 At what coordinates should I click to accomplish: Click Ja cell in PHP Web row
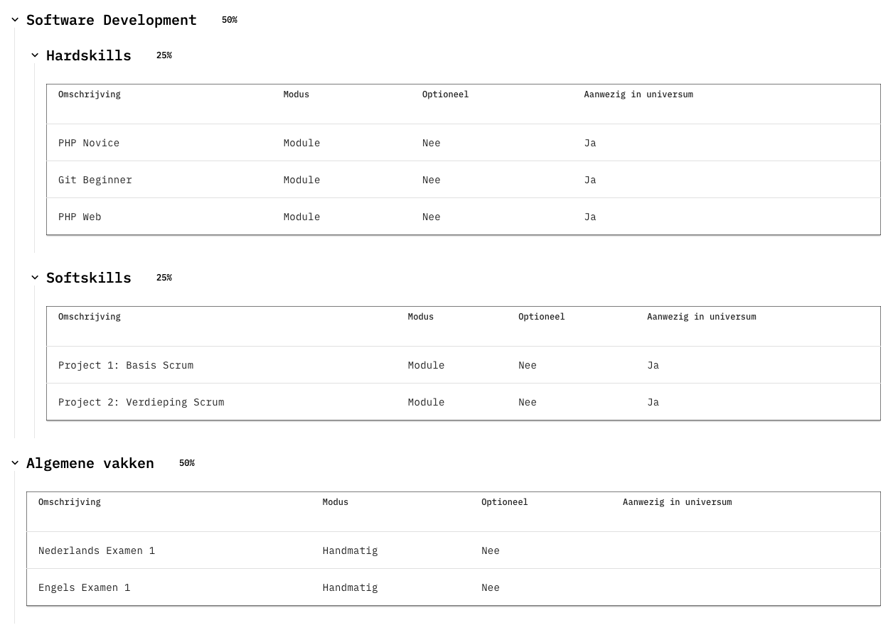pyautogui.click(x=590, y=217)
